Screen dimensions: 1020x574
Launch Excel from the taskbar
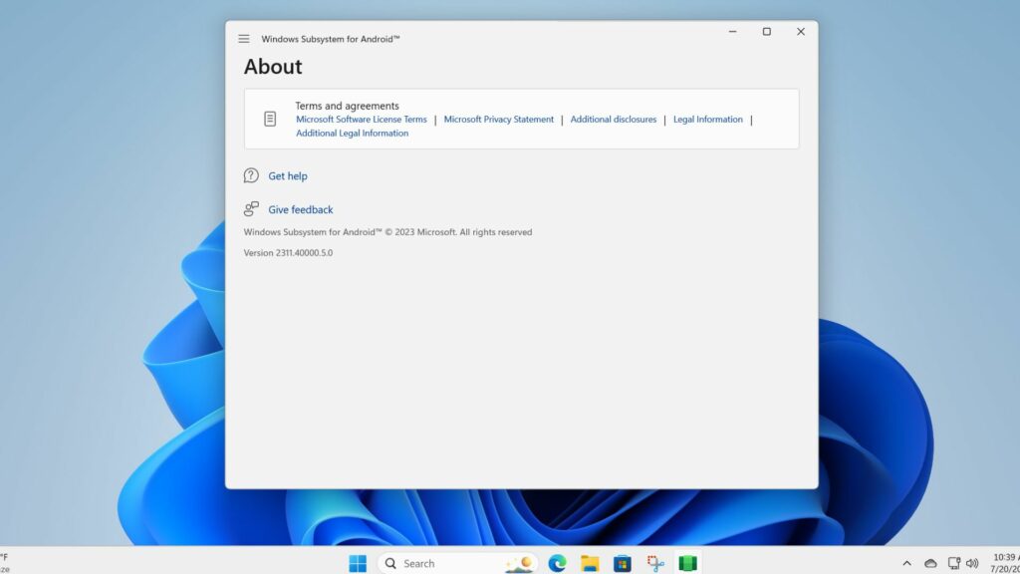(x=687, y=563)
